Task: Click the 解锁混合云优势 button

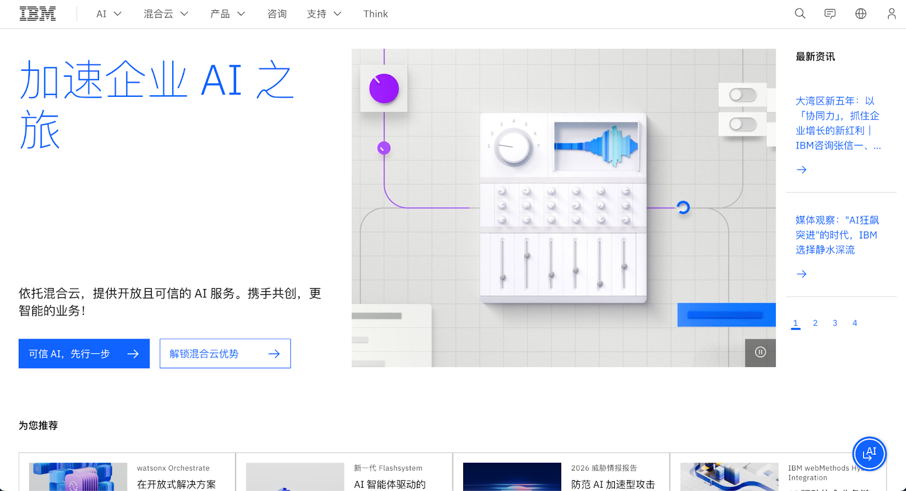Action: coord(225,353)
